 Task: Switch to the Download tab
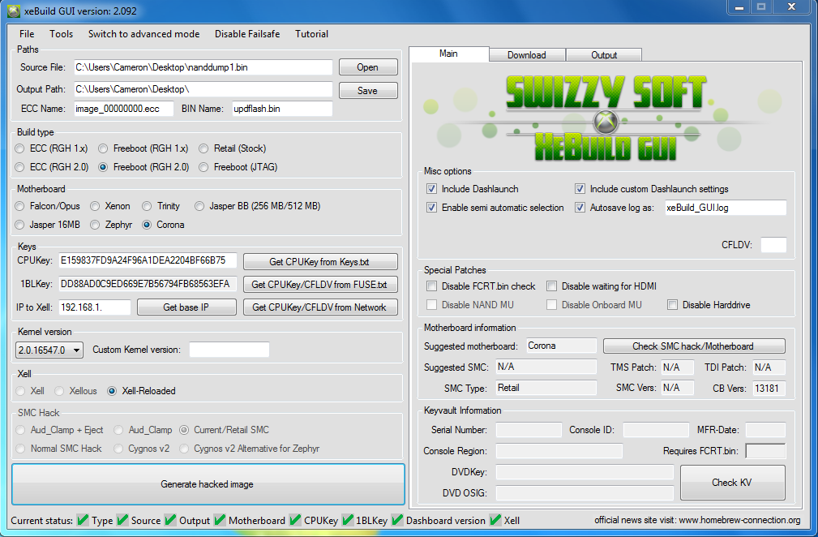click(x=526, y=55)
